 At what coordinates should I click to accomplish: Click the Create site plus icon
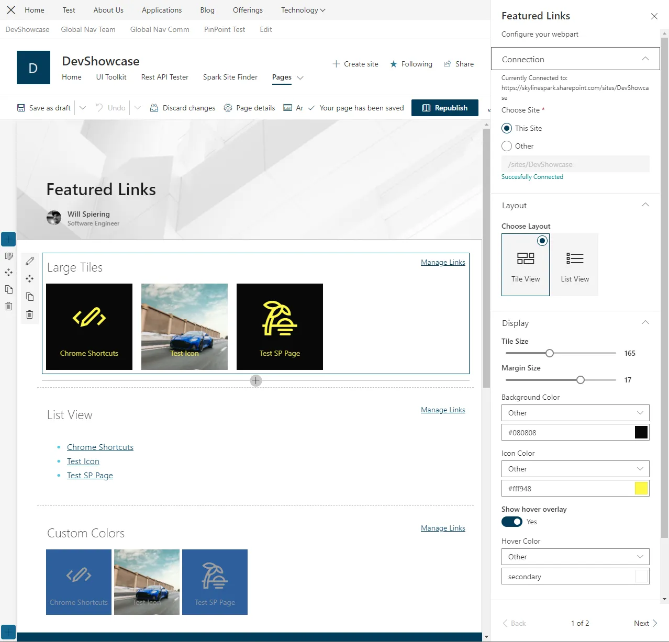[x=336, y=64]
